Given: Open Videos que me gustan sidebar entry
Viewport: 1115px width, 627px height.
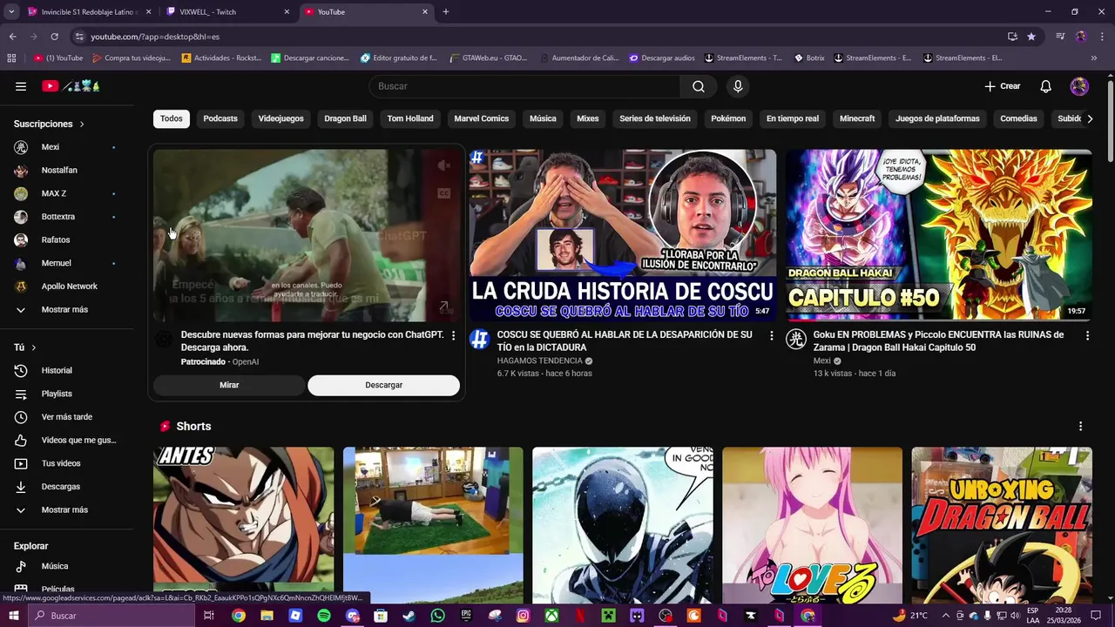Looking at the screenshot, I should pos(65,441).
